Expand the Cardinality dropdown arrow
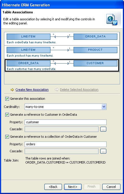The width and height of the screenshot is (124, 194). (x=104, y=107)
